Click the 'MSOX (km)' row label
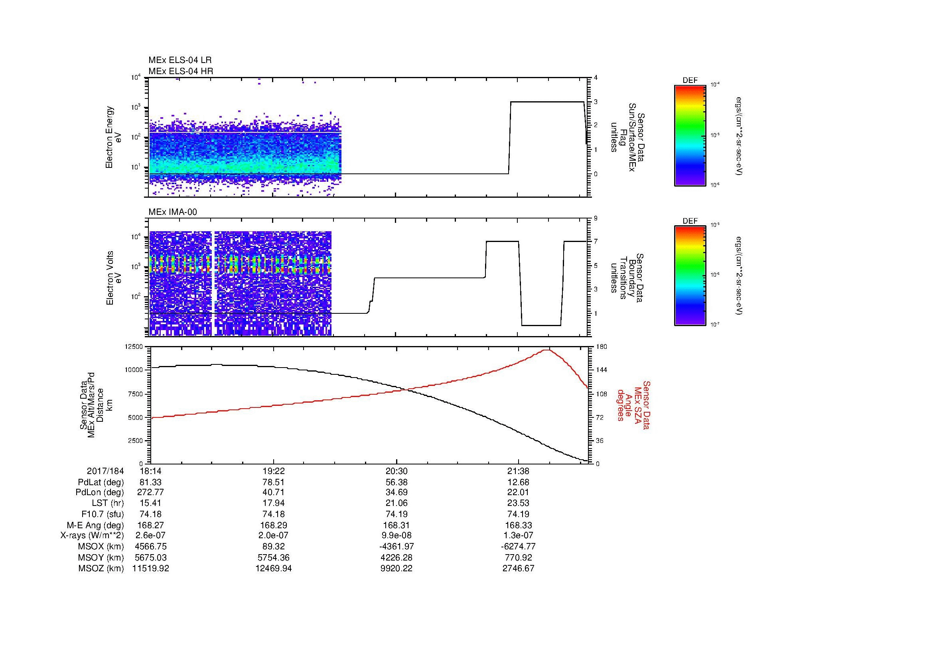 [x=101, y=547]
